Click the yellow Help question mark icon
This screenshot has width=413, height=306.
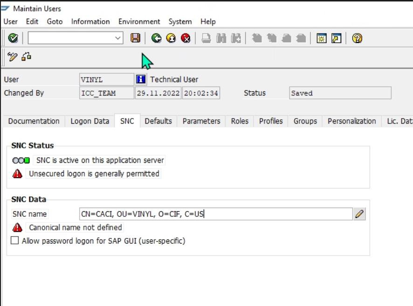tap(357, 38)
